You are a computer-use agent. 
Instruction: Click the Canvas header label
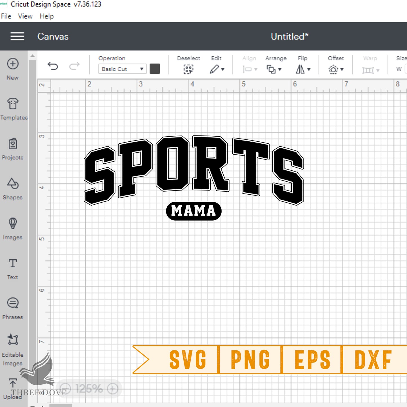click(x=53, y=37)
